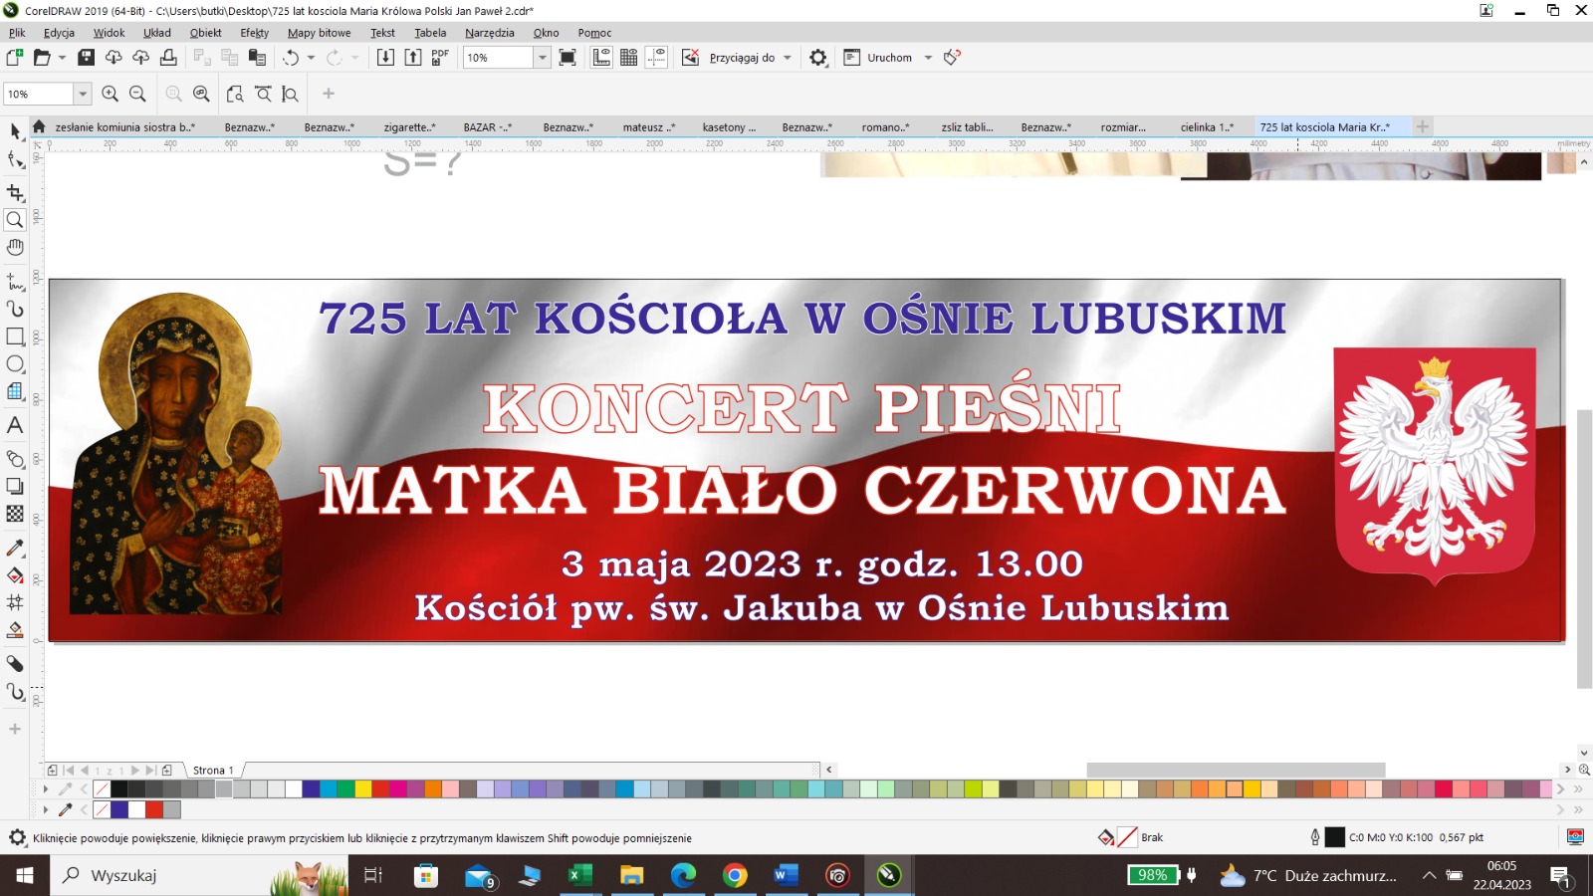This screenshot has width=1593, height=896.
Task: Expand the main color palette flyout arrow
Action: tap(45, 788)
